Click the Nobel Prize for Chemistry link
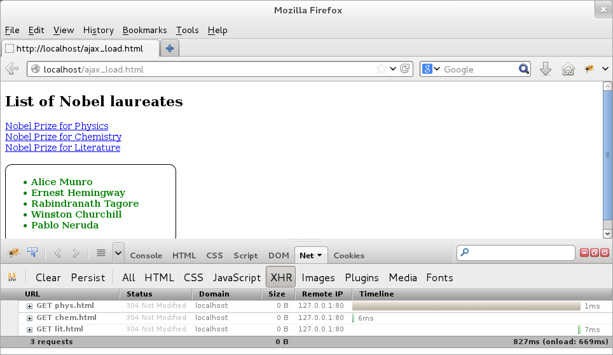This screenshot has width=613, height=355. tap(63, 137)
